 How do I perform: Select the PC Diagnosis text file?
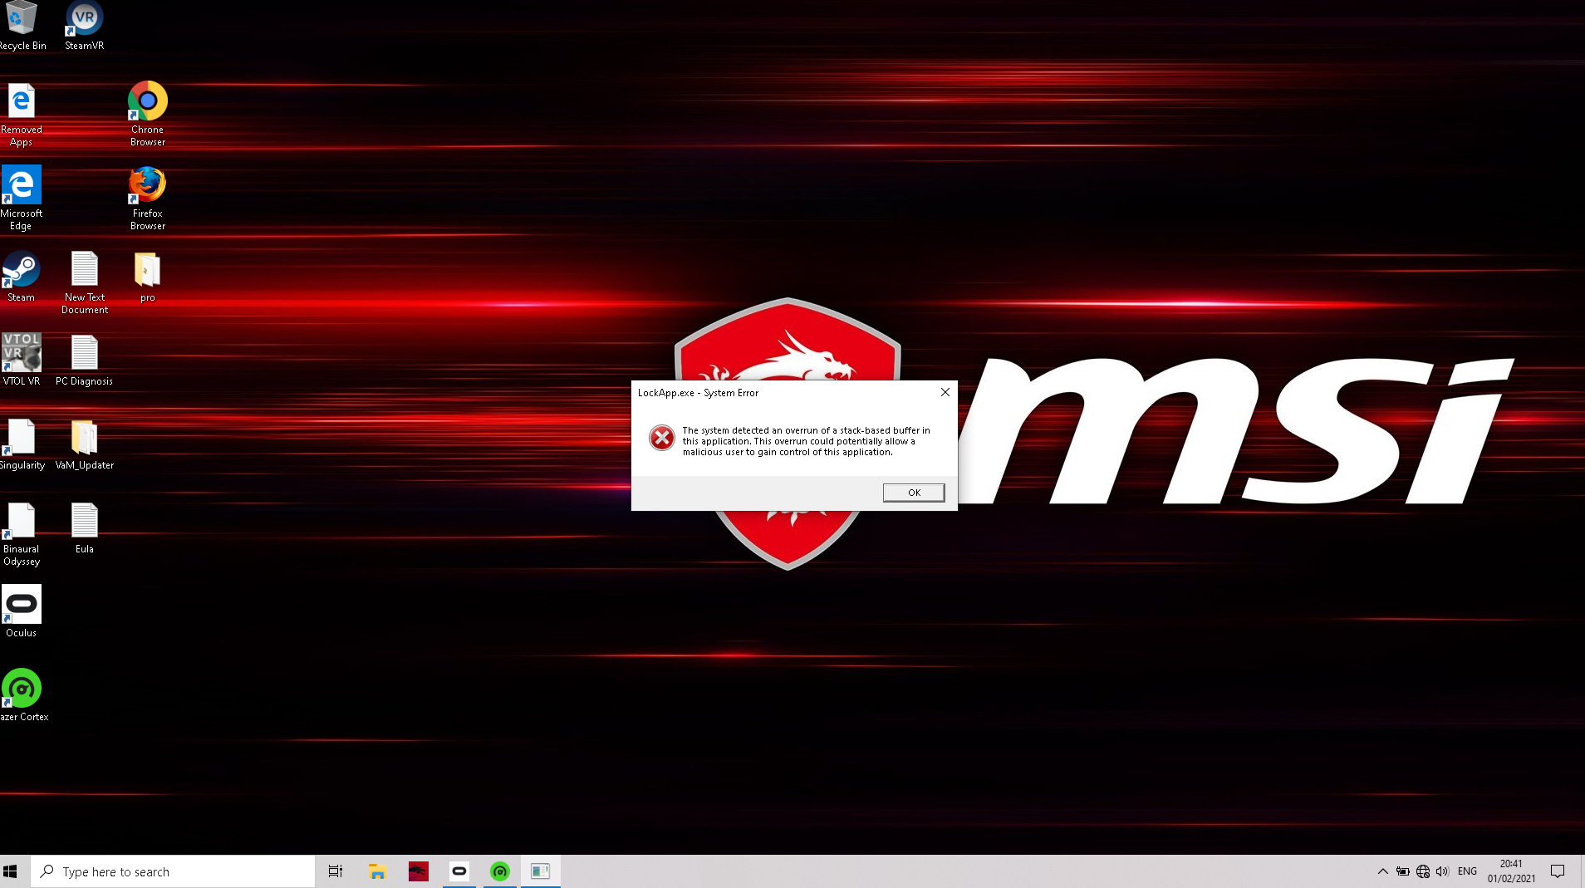(x=84, y=360)
